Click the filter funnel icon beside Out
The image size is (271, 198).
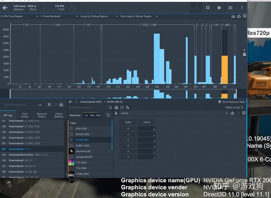tap(107, 115)
